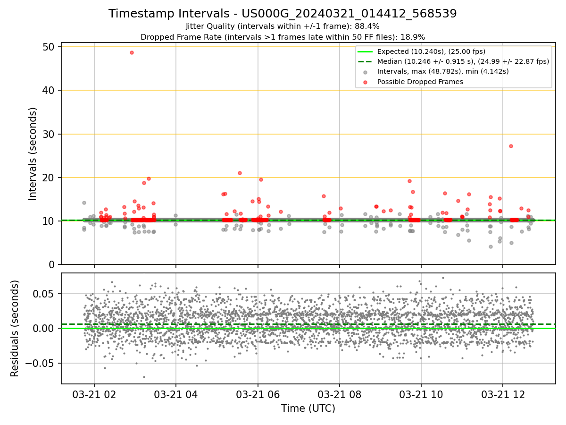The width and height of the screenshot is (566, 425).
Task: Click legend entry 'Possible Dropped Frames'
Action: point(420,82)
